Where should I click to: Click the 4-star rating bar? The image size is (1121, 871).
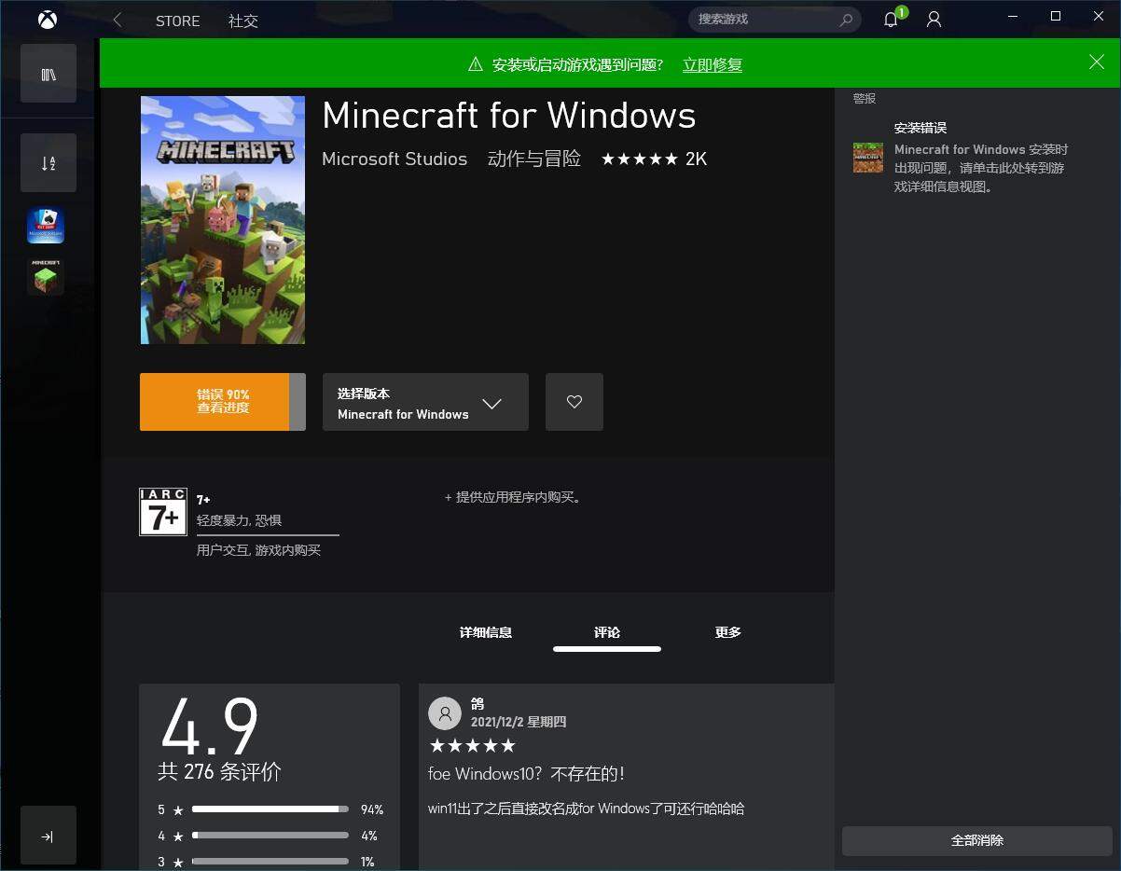(x=270, y=836)
